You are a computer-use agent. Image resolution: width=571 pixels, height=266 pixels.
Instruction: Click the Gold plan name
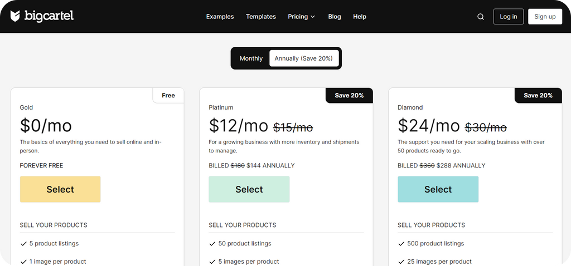[x=26, y=107]
